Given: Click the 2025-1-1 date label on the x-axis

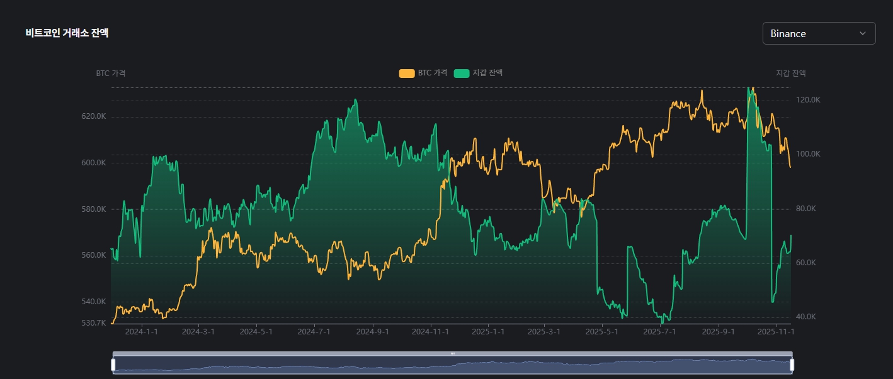Looking at the screenshot, I should pyautogui.click(x=488, y=331).
